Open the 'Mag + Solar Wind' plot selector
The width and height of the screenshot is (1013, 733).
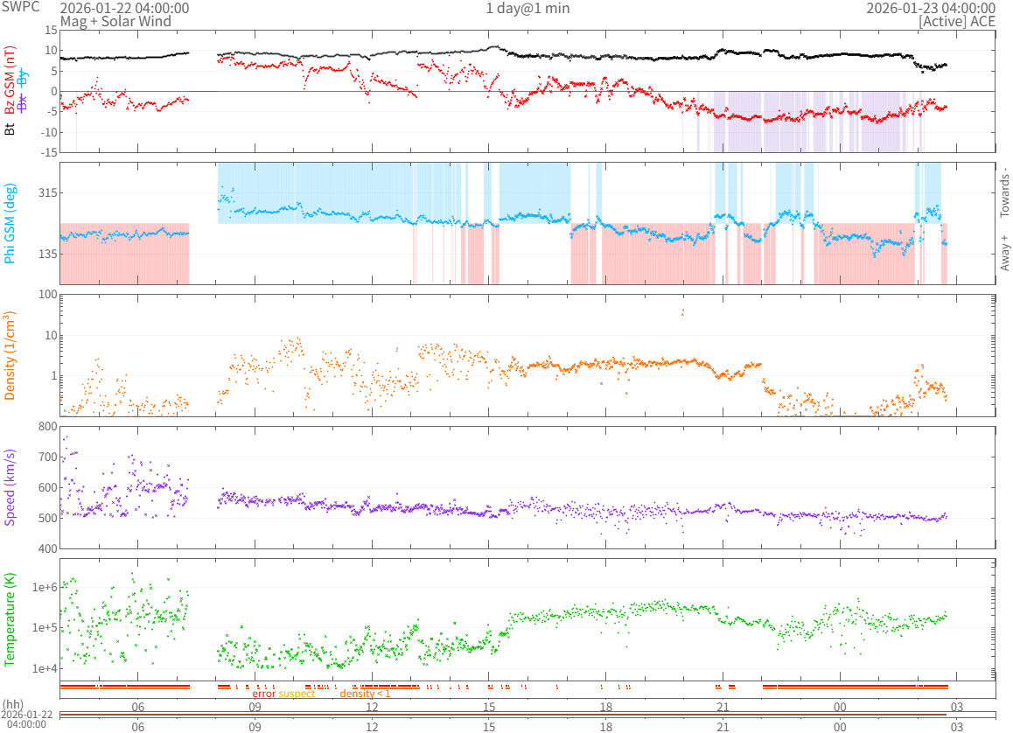[x=115, y=21]
